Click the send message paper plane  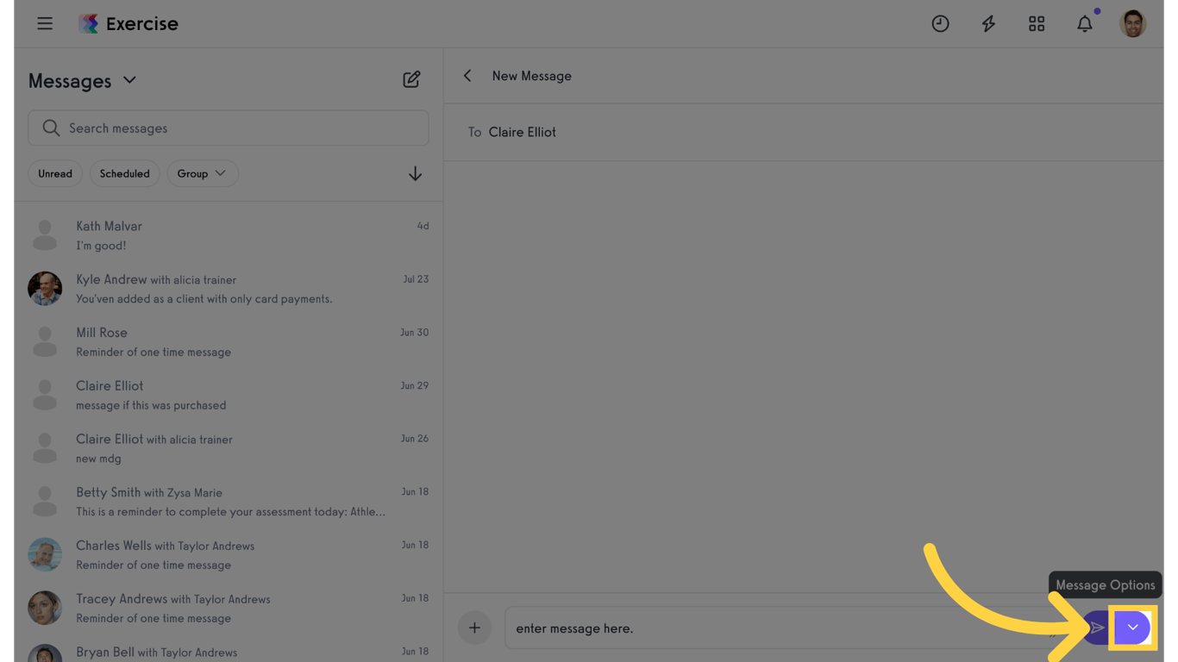[x=1096, y=628]
